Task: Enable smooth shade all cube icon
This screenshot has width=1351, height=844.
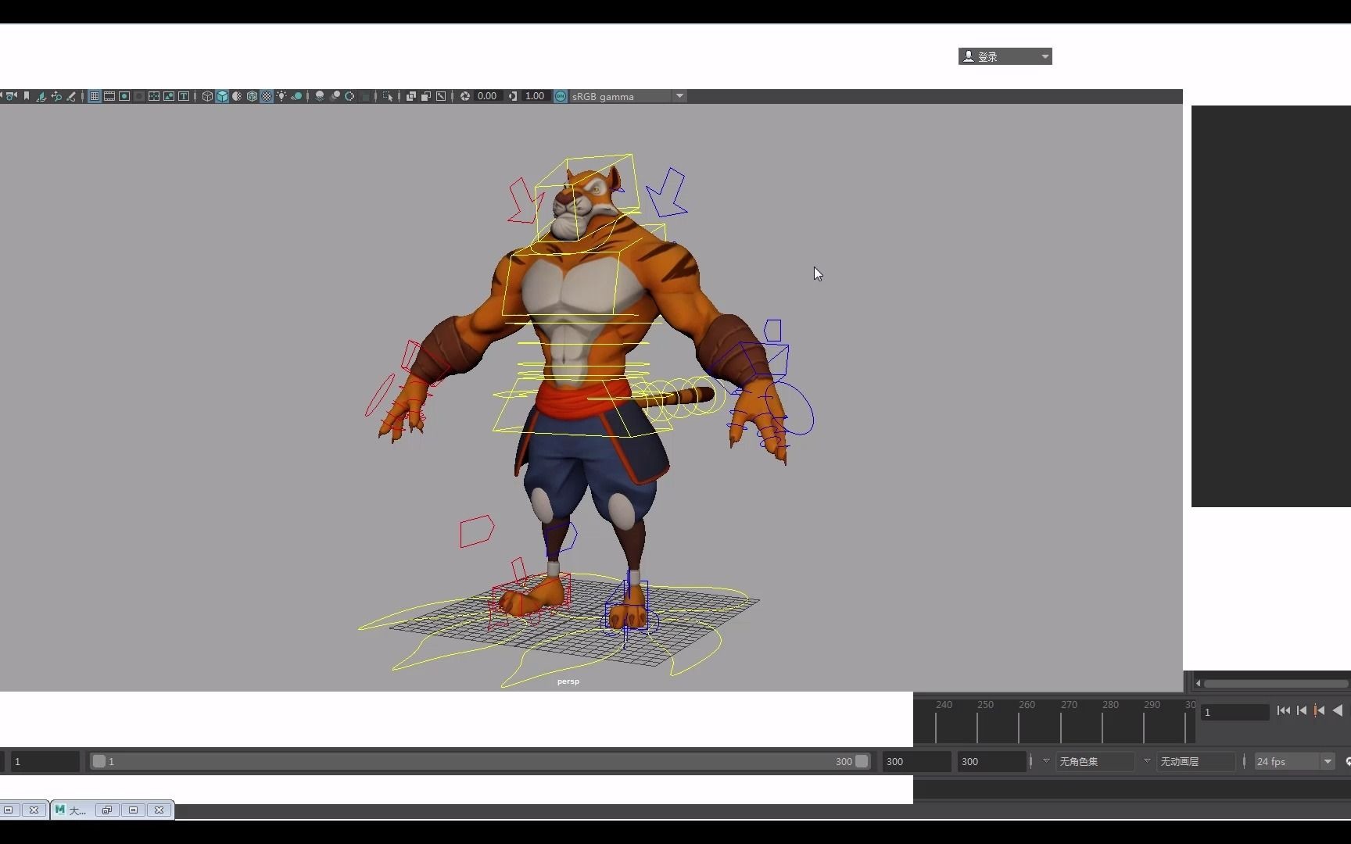Action: coord(222,96)
